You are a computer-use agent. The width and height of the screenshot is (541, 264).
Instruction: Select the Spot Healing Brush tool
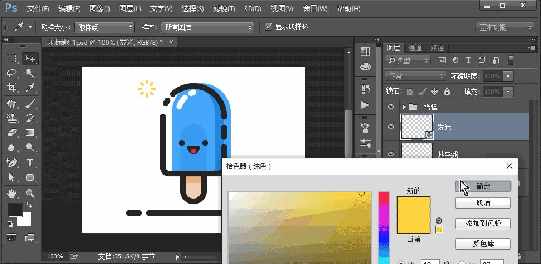click(12, 104)
